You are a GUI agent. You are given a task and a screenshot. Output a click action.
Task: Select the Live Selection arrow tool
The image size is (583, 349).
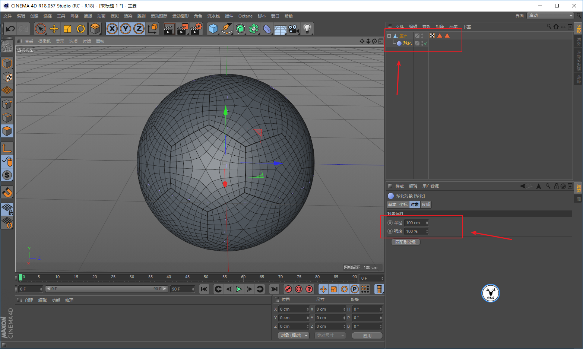(40, 29)
